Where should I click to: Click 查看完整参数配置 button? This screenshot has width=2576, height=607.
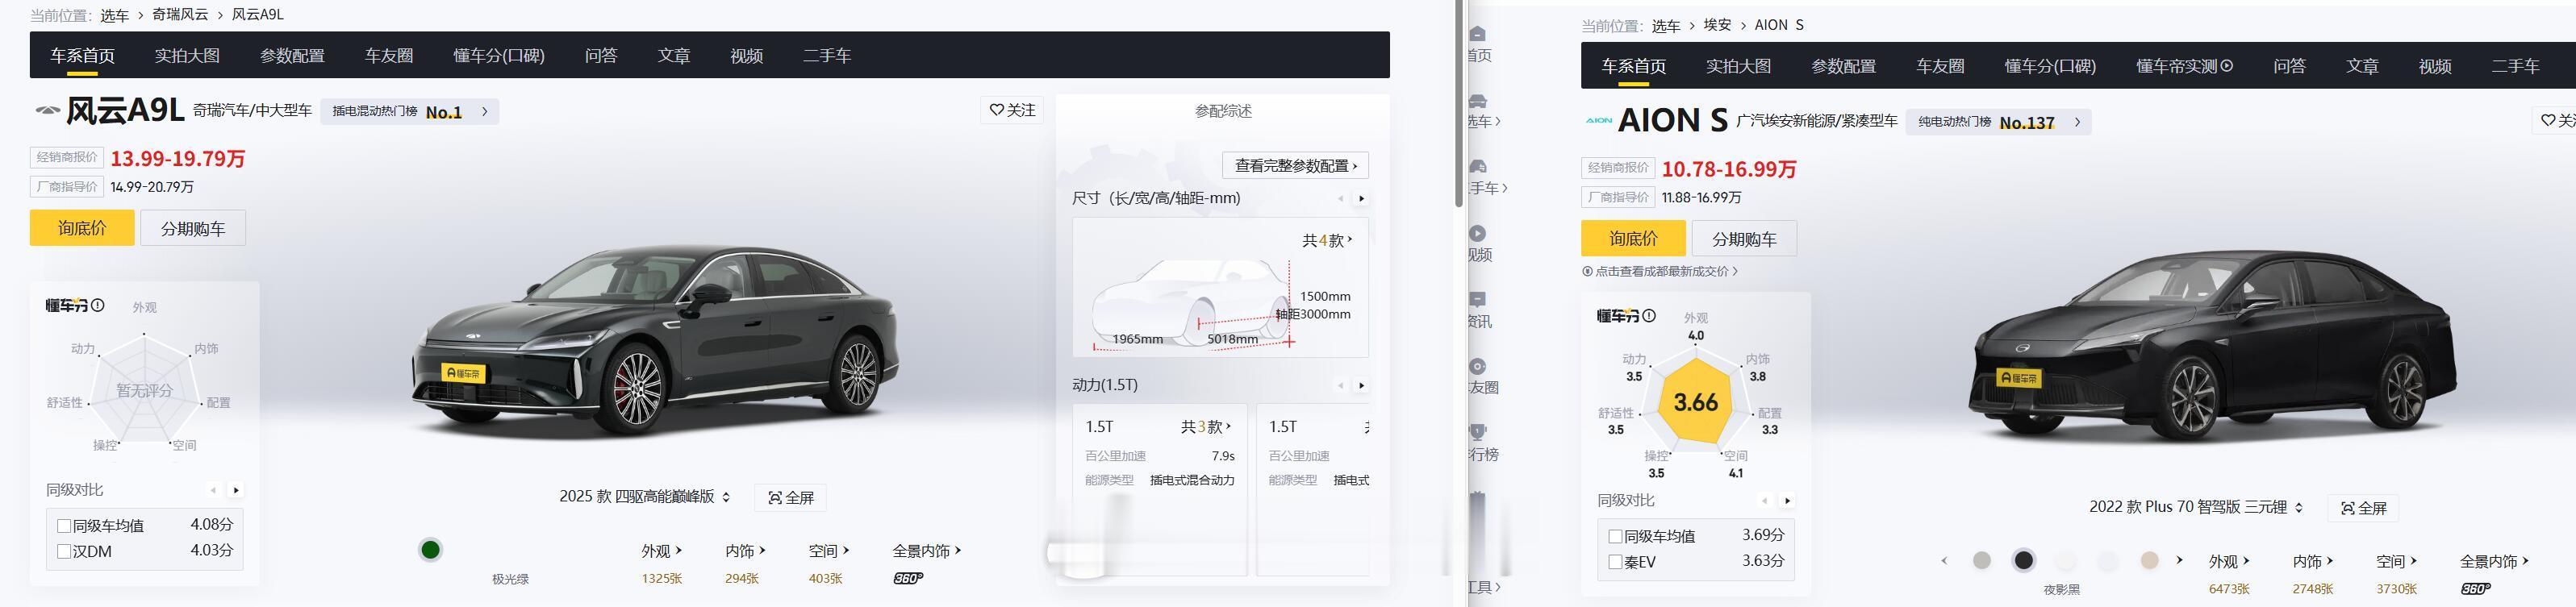[x=1296, y=166]
